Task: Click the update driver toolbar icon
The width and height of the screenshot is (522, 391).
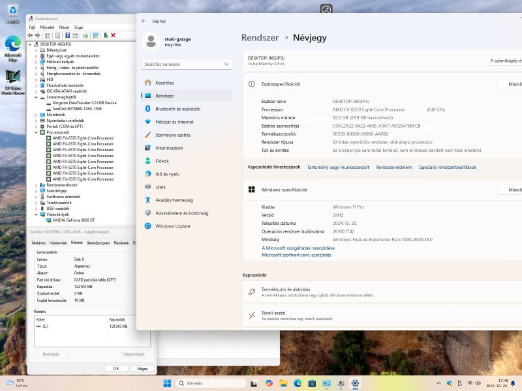Action: coord(85,35)
